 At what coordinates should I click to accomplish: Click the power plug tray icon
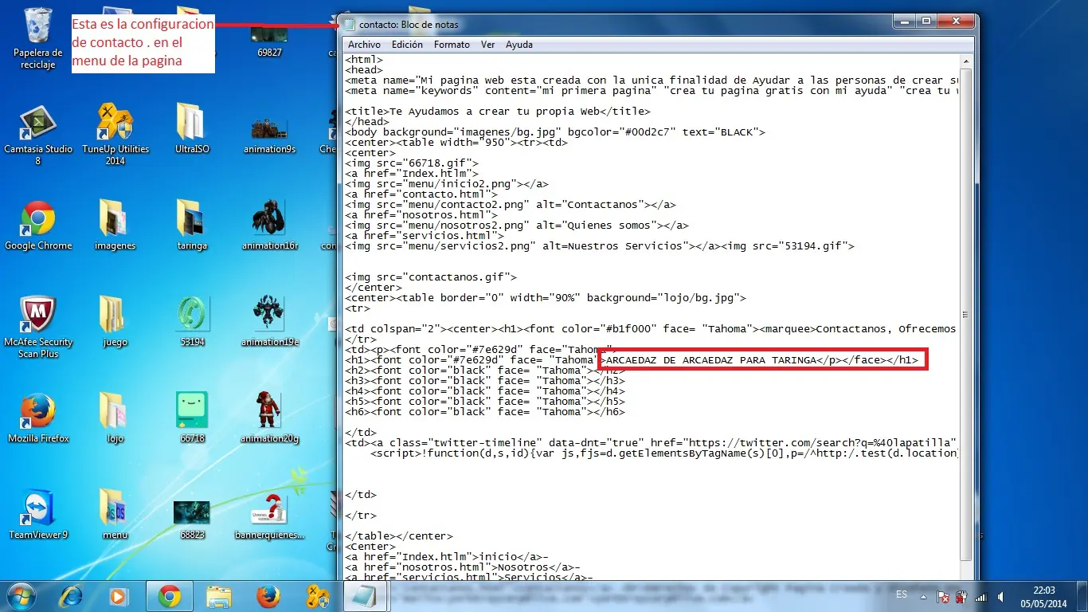coord(961,595)
